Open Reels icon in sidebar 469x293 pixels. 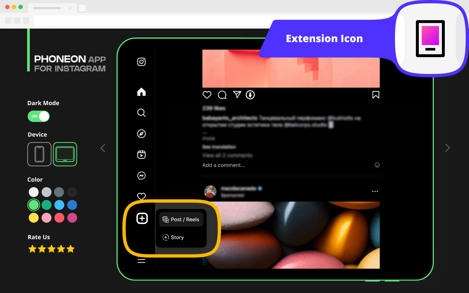[141, 155]
